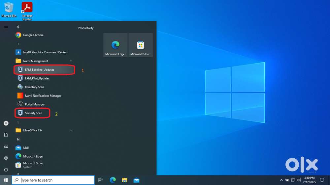Launch EPM_Baseline_Updates

click(x=44, y=70)
